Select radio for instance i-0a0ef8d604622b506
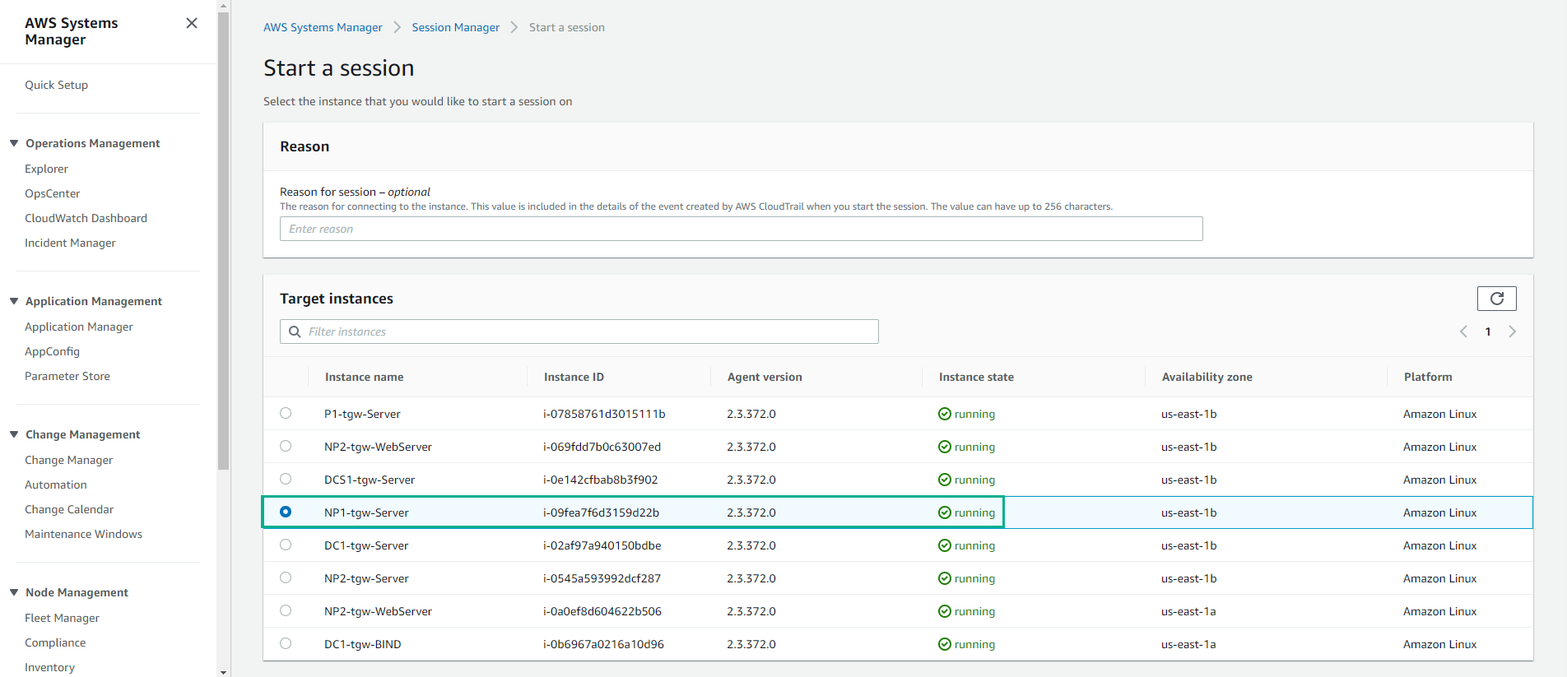 click(x=286, y=610)
